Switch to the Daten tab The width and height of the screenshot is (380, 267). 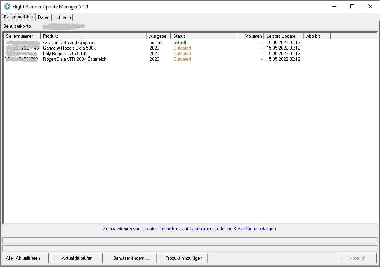click(x=44, y=17)
